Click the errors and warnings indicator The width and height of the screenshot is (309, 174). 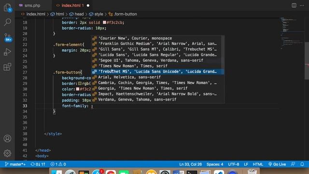pos(58,164)
